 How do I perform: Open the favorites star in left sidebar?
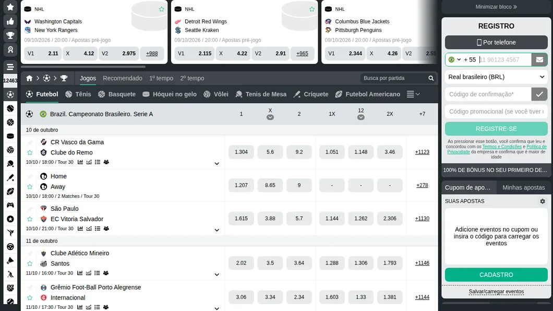point(10,7)
